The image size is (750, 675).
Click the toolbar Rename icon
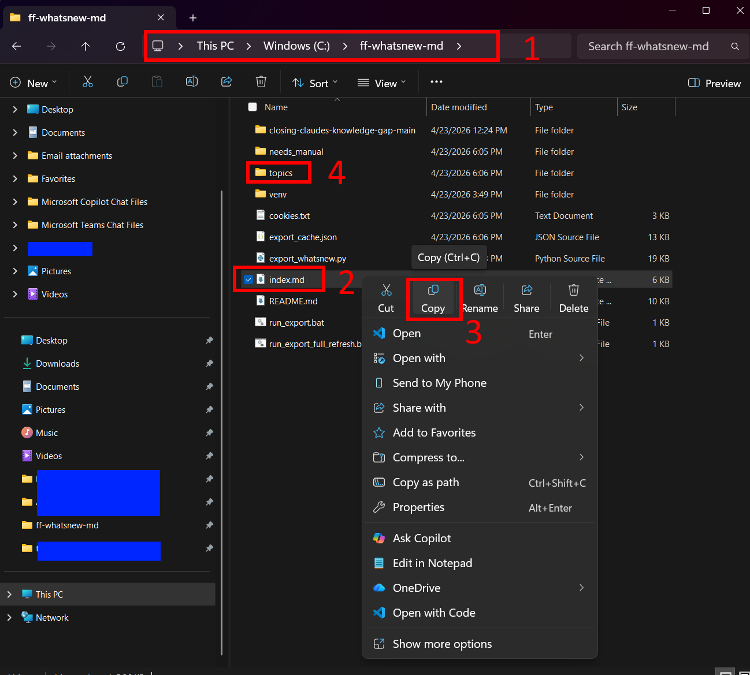(192, 83)
